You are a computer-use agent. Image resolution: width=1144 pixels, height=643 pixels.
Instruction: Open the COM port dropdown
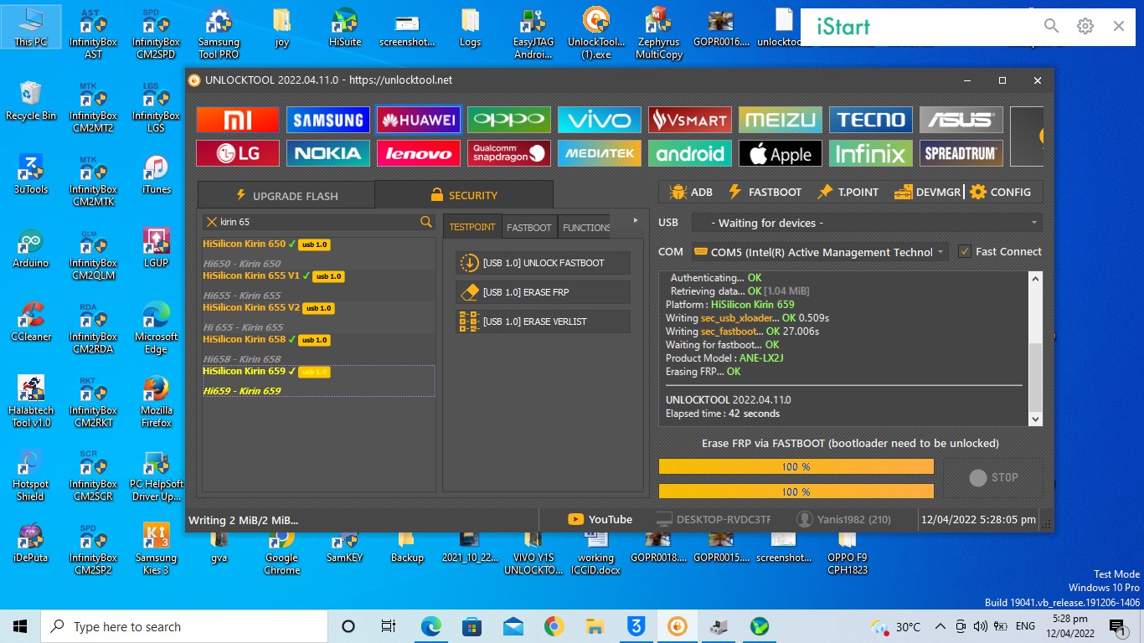(819, 251)
